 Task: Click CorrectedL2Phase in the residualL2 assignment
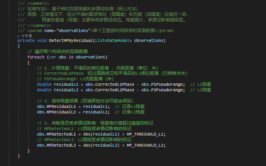tap(115, 90)
